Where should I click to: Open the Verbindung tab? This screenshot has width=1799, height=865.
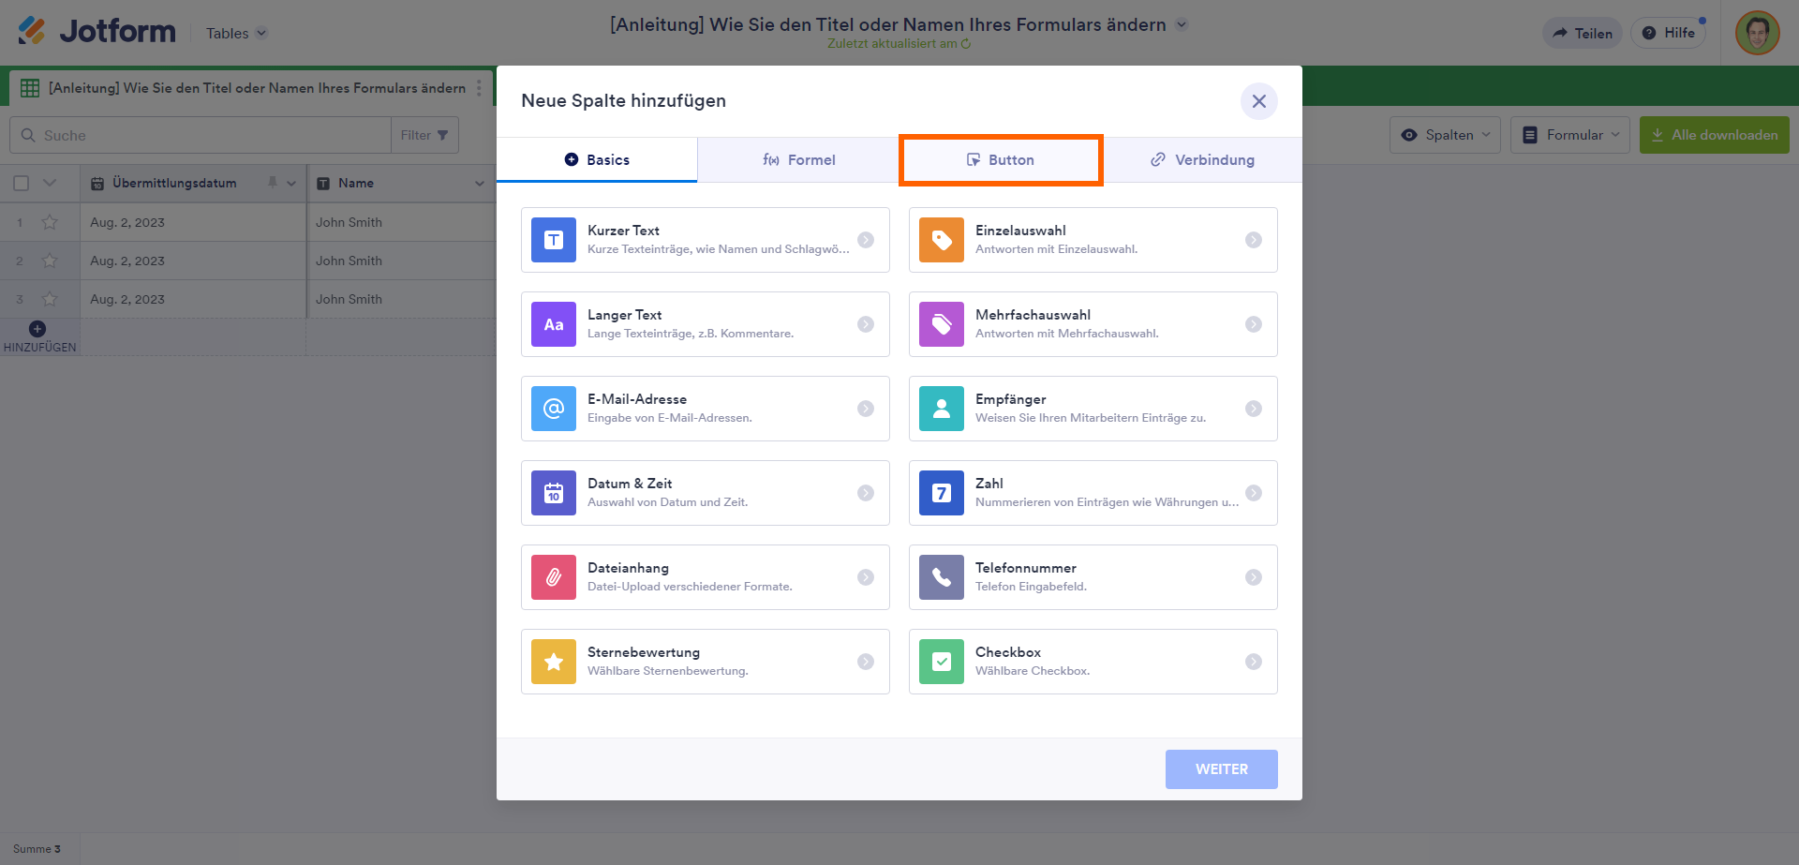(1202, 160)
